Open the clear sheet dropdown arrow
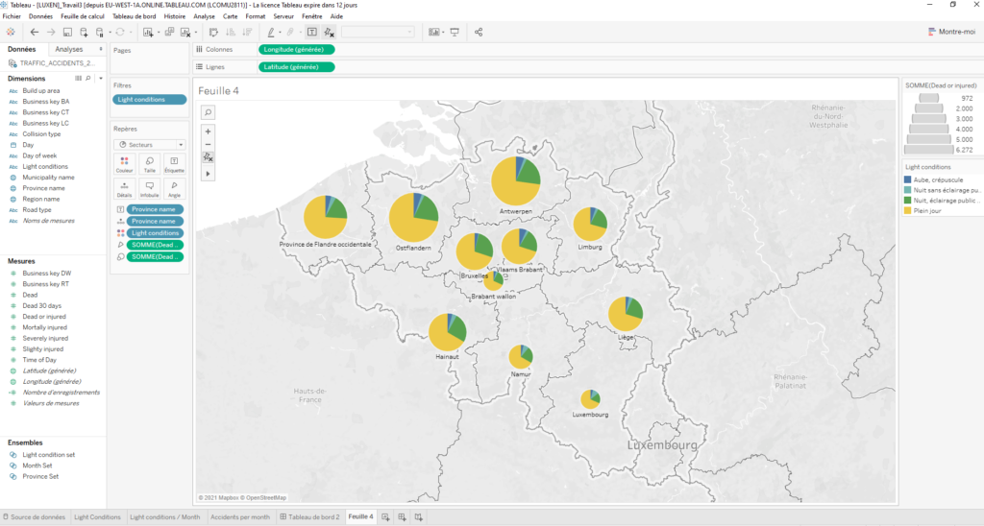The image size is (984, 526). 196,32
